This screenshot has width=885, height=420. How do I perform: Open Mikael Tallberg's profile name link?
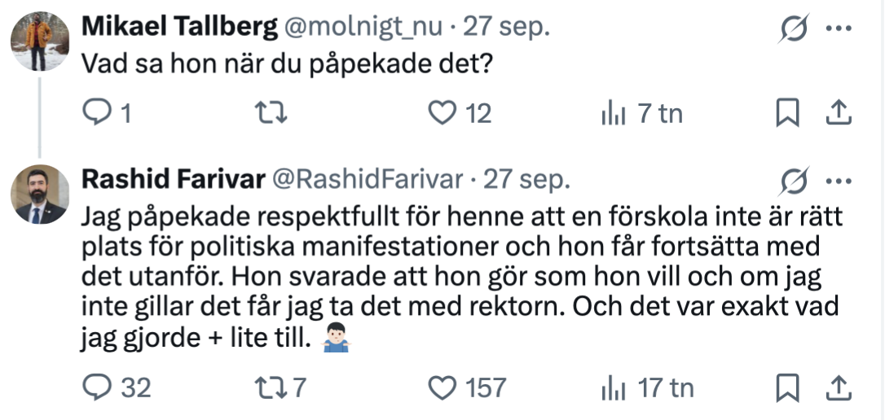pyautogui.click(x=178, y=28)
